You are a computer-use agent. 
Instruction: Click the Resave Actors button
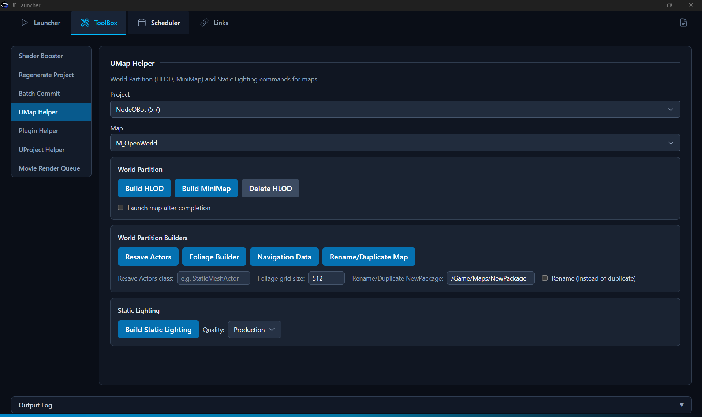[148, 257]
